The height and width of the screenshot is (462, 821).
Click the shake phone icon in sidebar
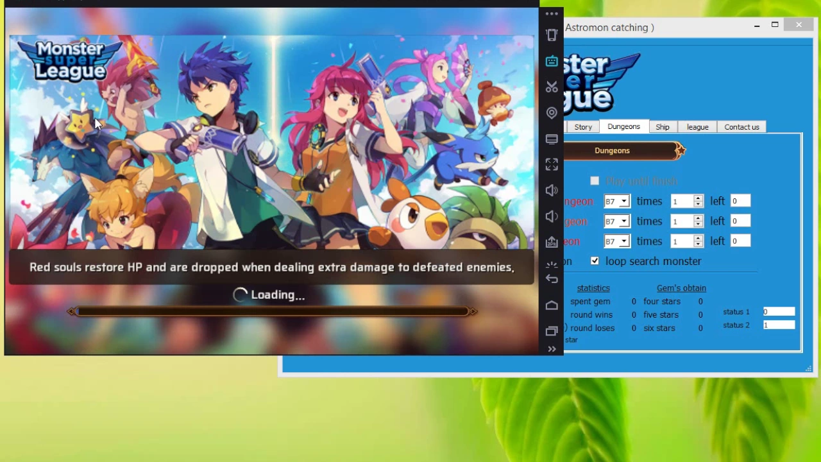(x=552, y=35)
